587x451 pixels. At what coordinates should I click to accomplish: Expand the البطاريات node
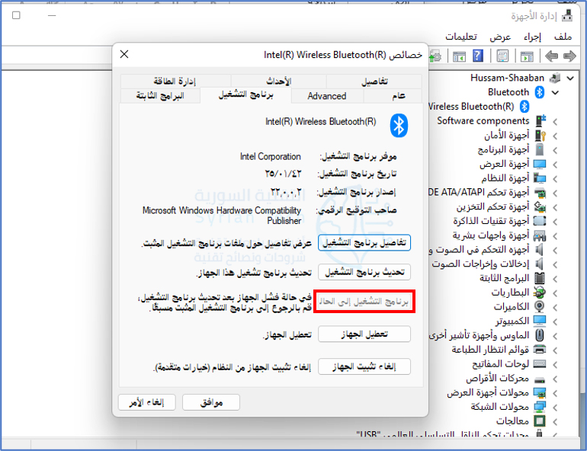pos(555,293)
